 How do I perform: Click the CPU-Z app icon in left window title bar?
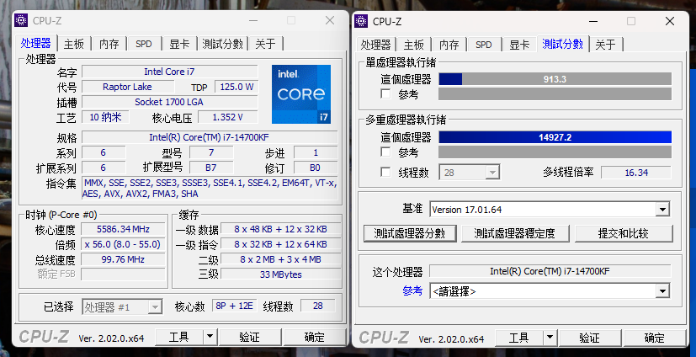(21, 20)
